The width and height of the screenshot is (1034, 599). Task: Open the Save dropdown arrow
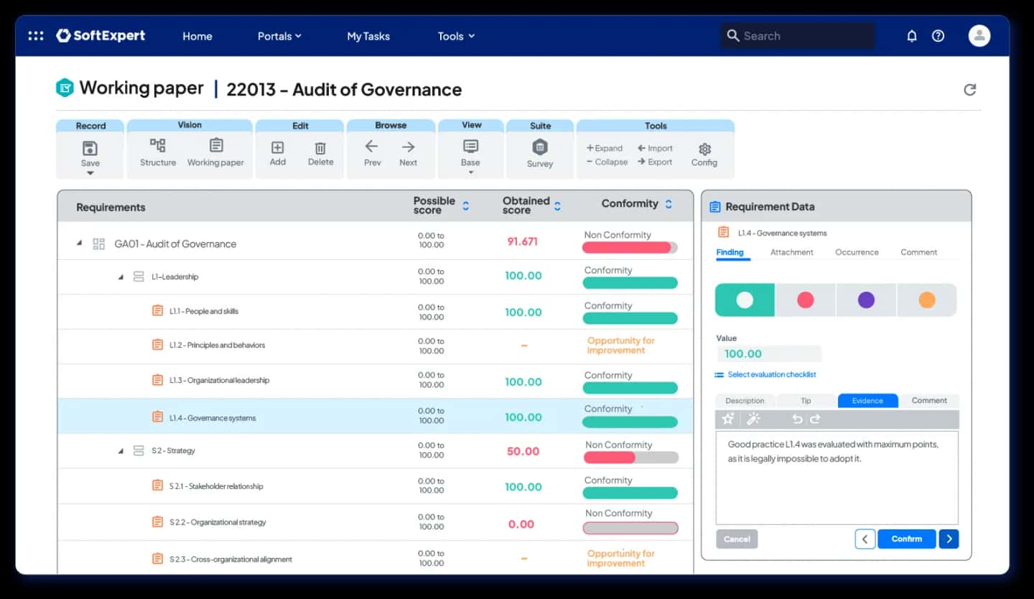click(90, 173)
